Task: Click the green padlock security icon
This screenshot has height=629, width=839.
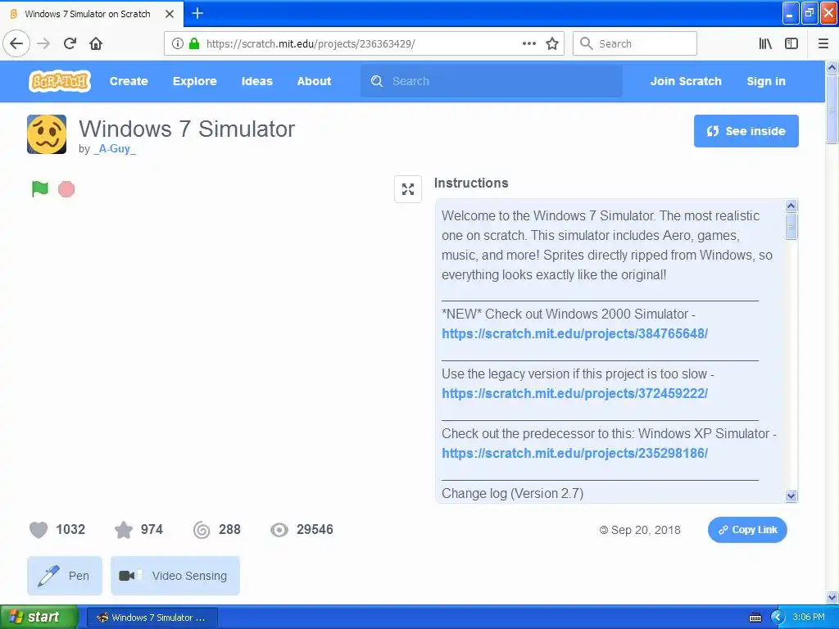Action: click(x=194, y=43)
